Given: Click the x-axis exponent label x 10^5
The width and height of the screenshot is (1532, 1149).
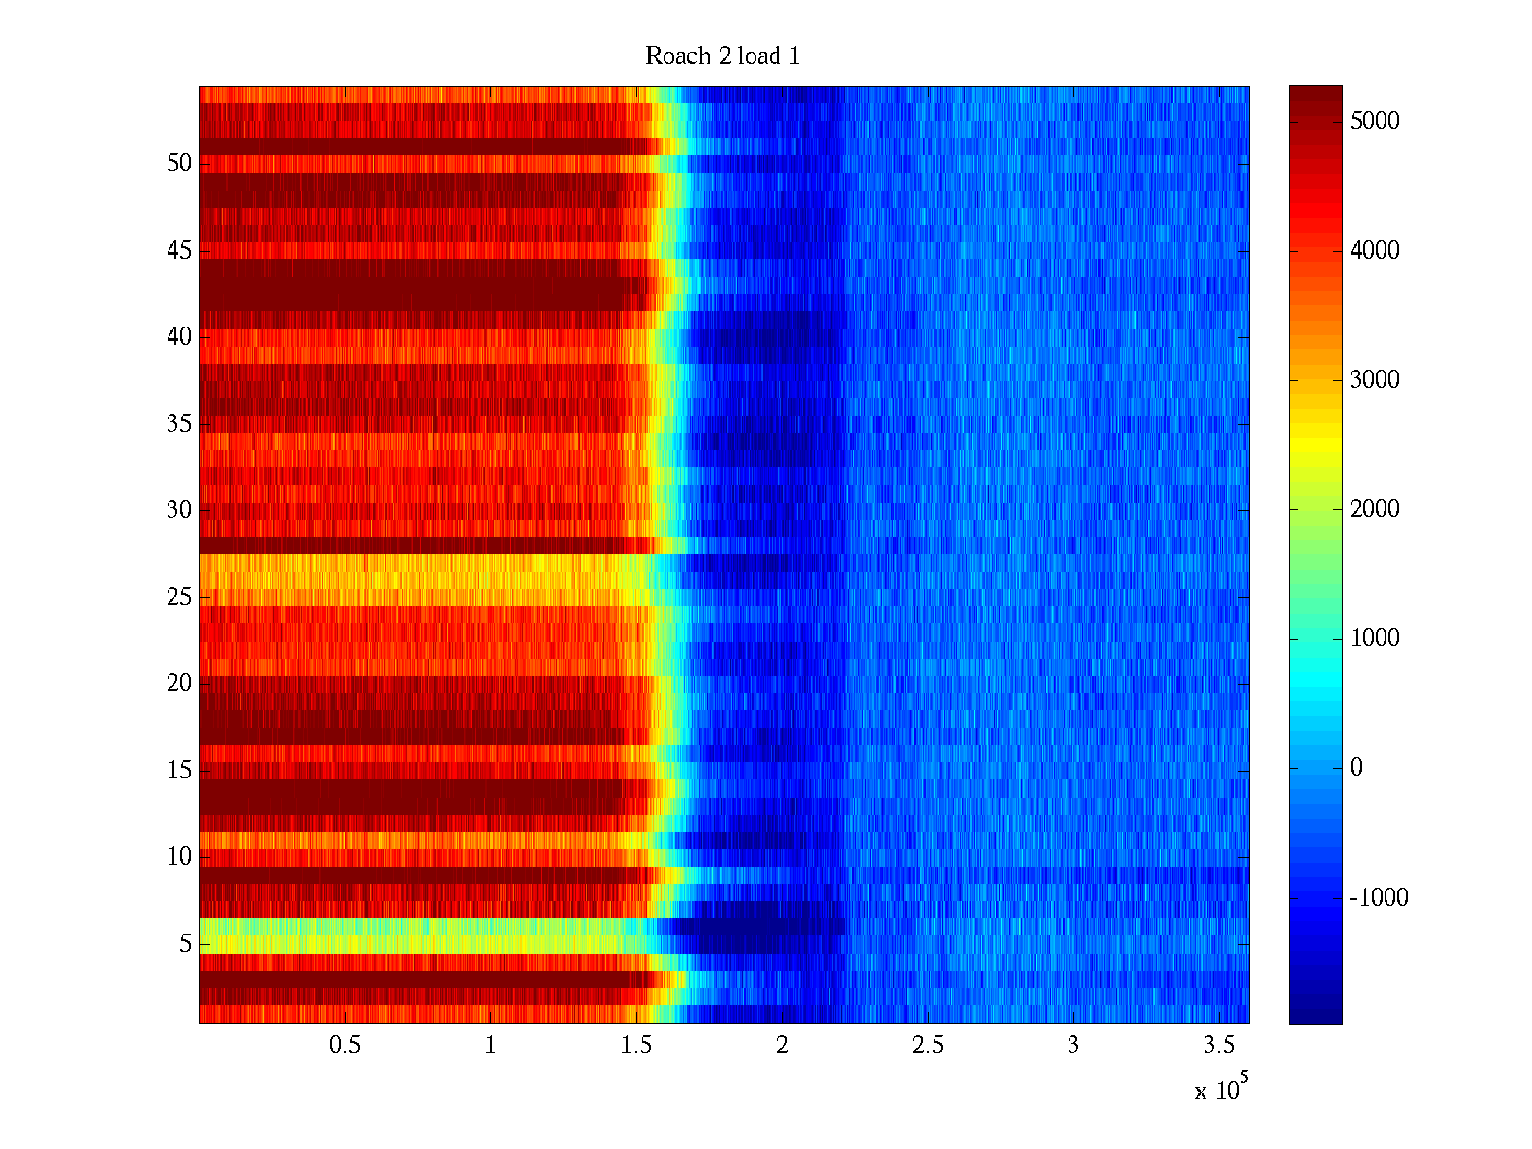Looking at the screenshot, I should point(1221,1089).
